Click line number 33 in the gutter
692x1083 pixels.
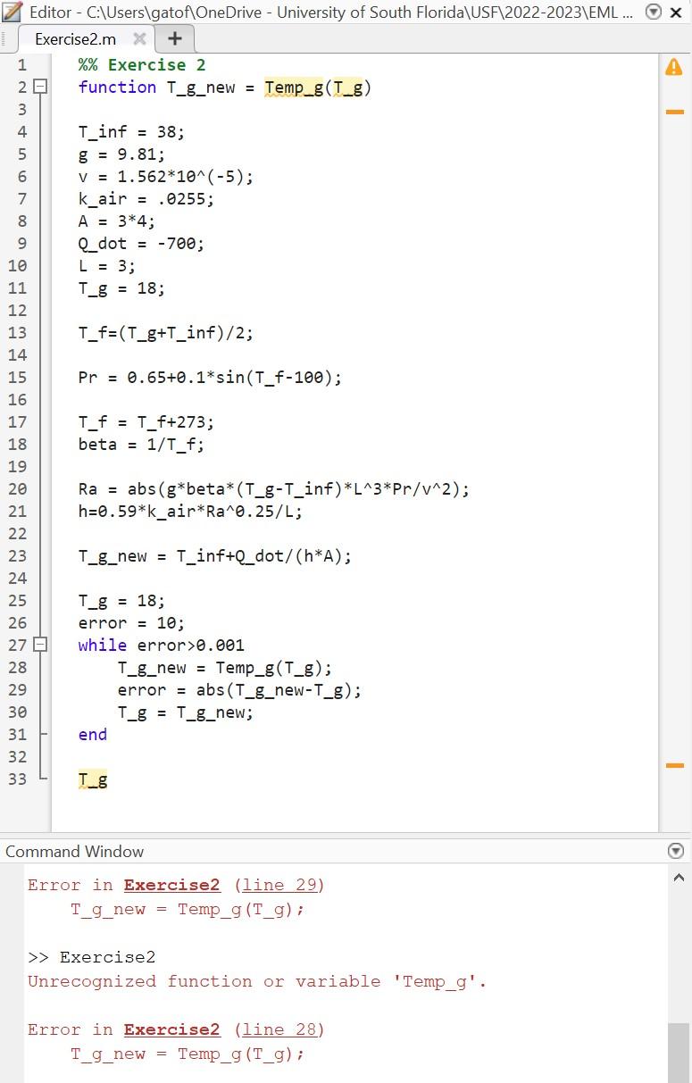pos(18,779)
